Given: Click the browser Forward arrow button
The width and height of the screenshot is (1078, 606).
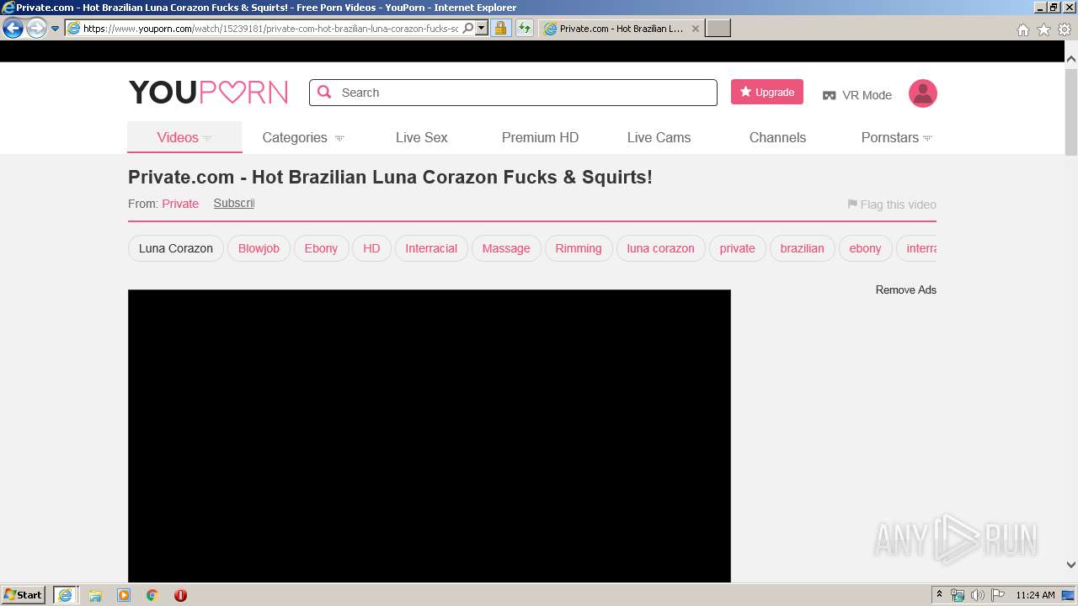Looking at the screenshot, I should pos(35,29).
